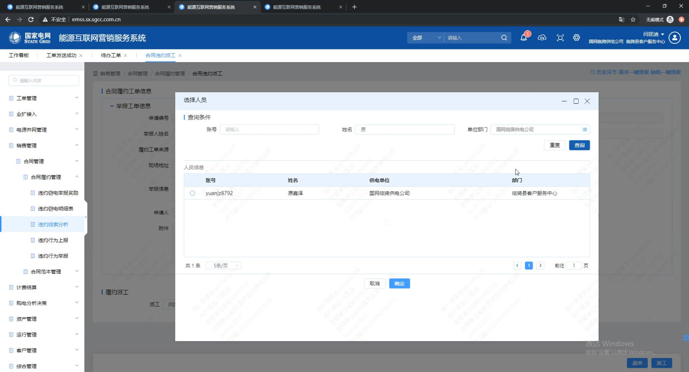This screenshot has width=689, height=372.
Task: Reload the page with browser refresh icon
Action: coord(31,20)
